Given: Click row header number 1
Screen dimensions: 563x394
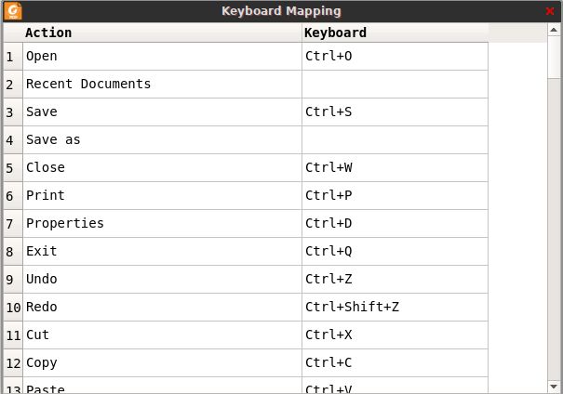Looking at the screenshot, I should [13, 57].
